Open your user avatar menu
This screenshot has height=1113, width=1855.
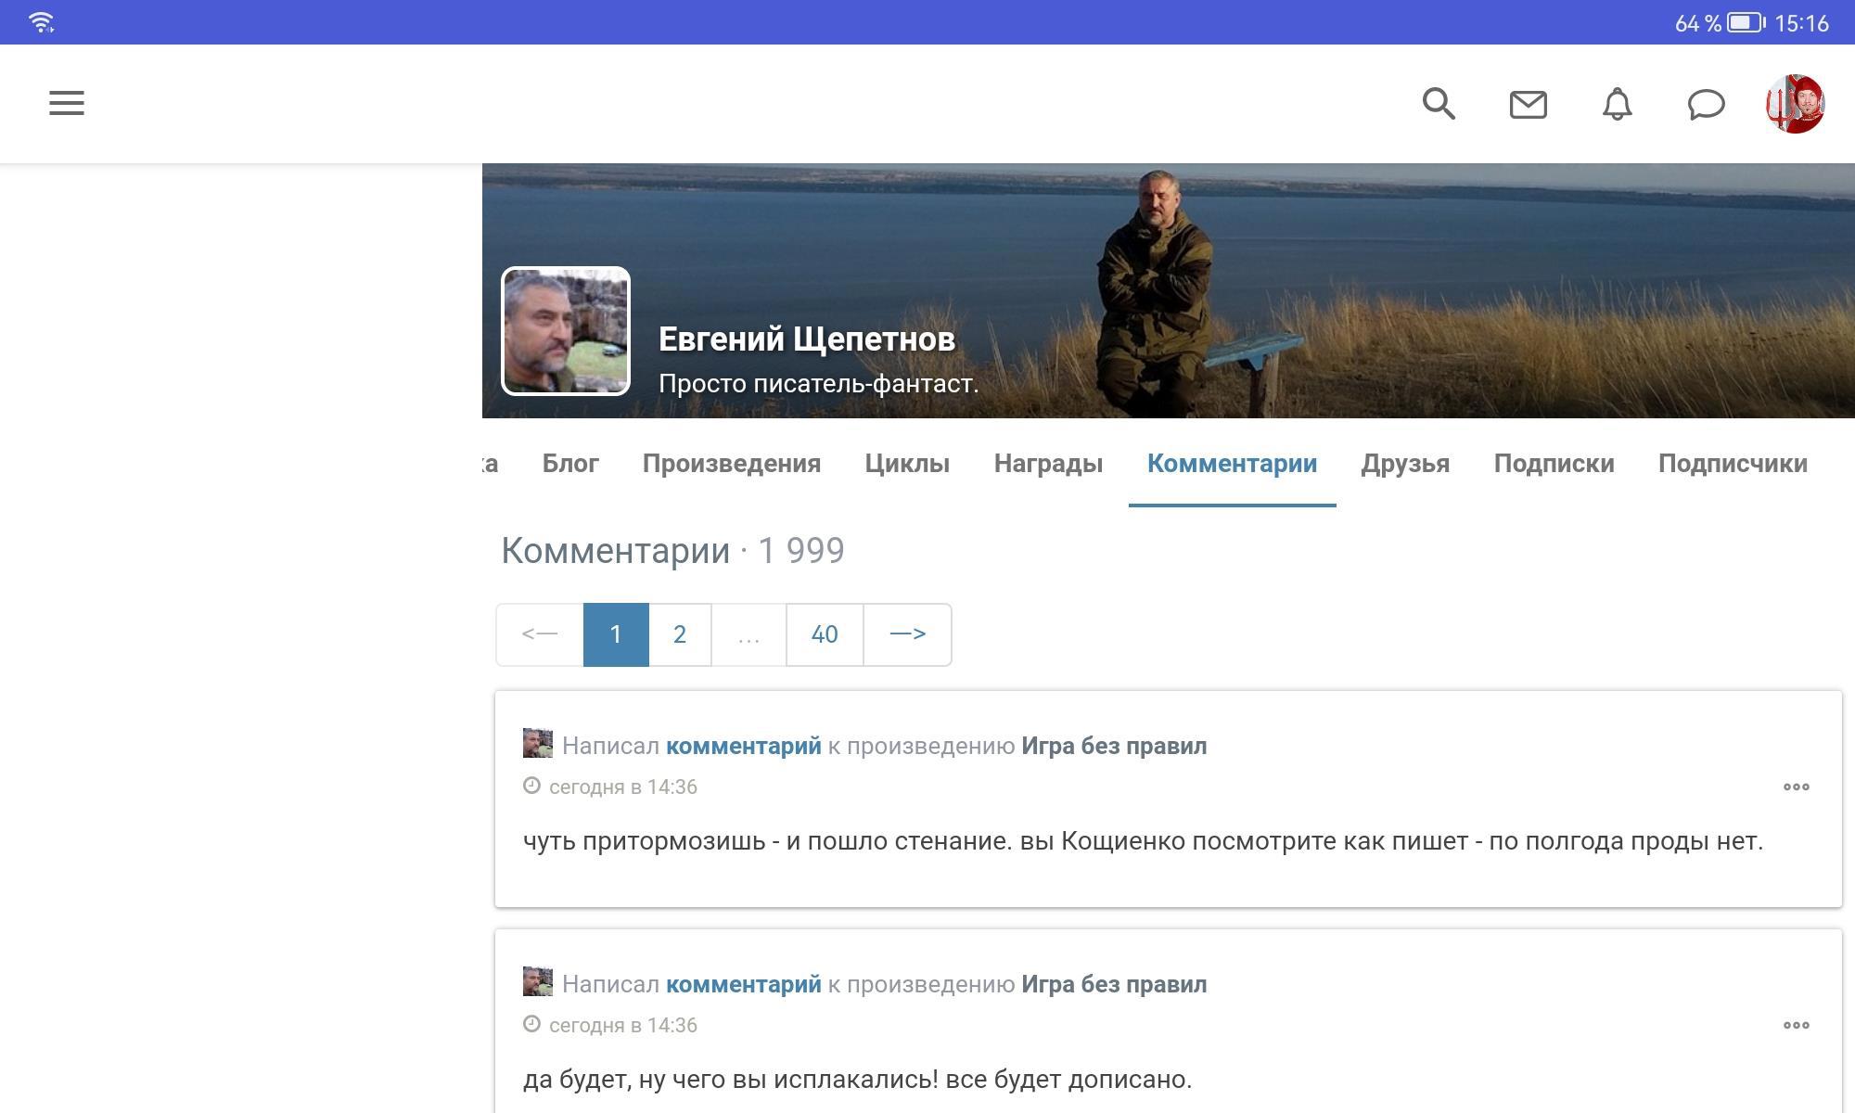[x=1795, y=104]
